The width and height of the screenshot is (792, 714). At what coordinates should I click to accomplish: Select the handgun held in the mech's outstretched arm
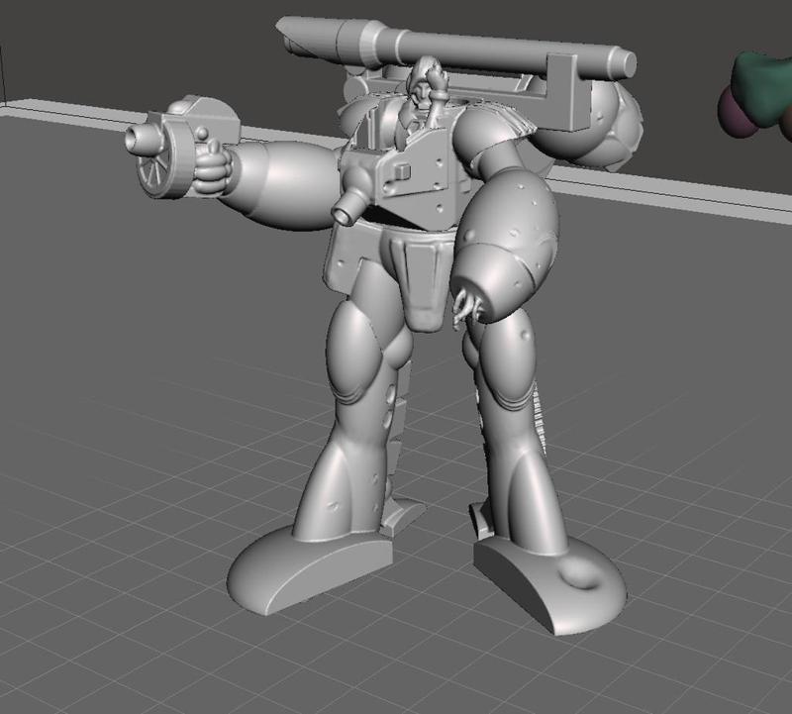click(182, 145)
